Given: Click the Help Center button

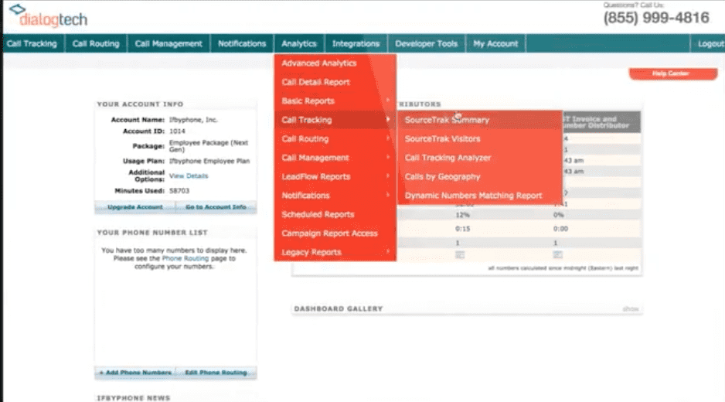Looking at the screenshot, I should (x=669, y=74).
